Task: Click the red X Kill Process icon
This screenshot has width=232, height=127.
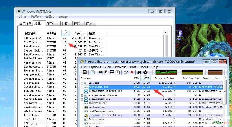Action: (132, 72)
